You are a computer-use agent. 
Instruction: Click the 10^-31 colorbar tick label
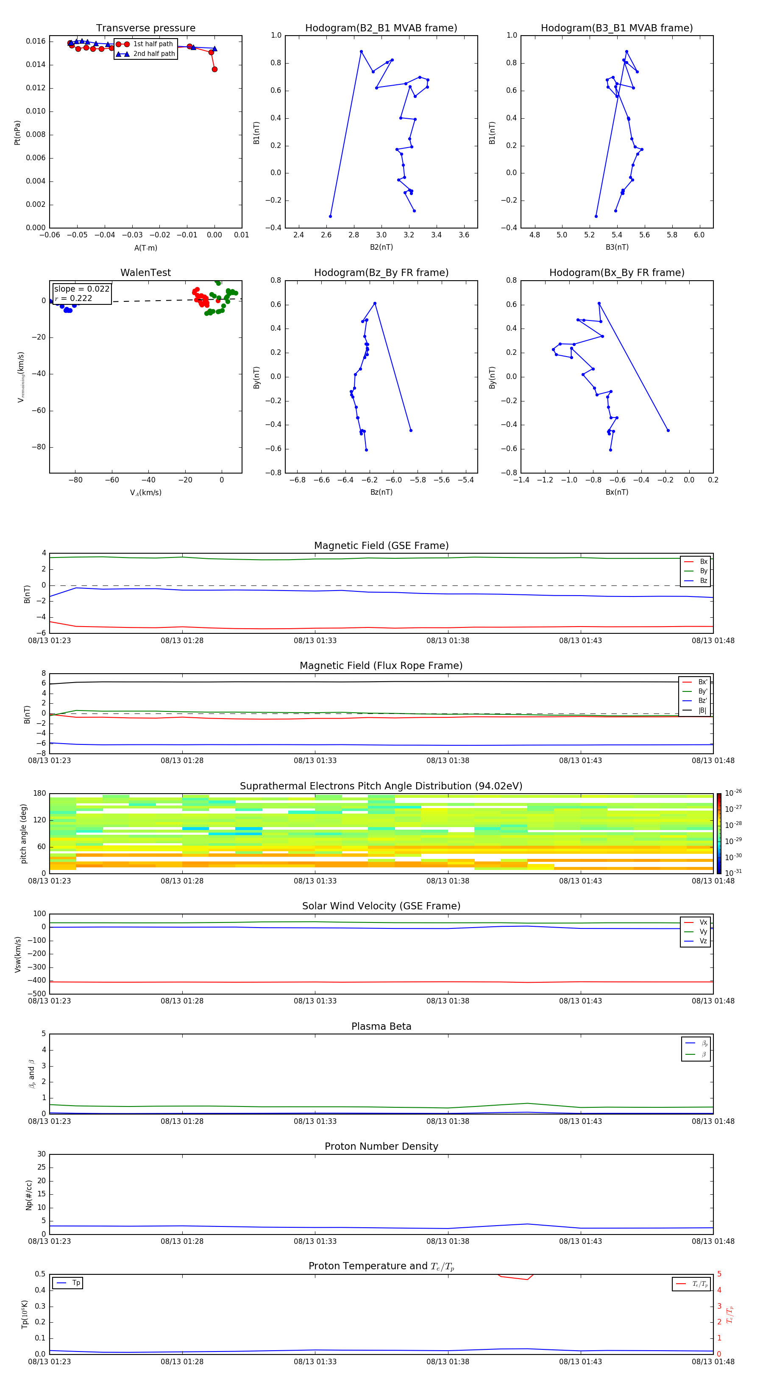pyautogui.click(x=733, y=873)
